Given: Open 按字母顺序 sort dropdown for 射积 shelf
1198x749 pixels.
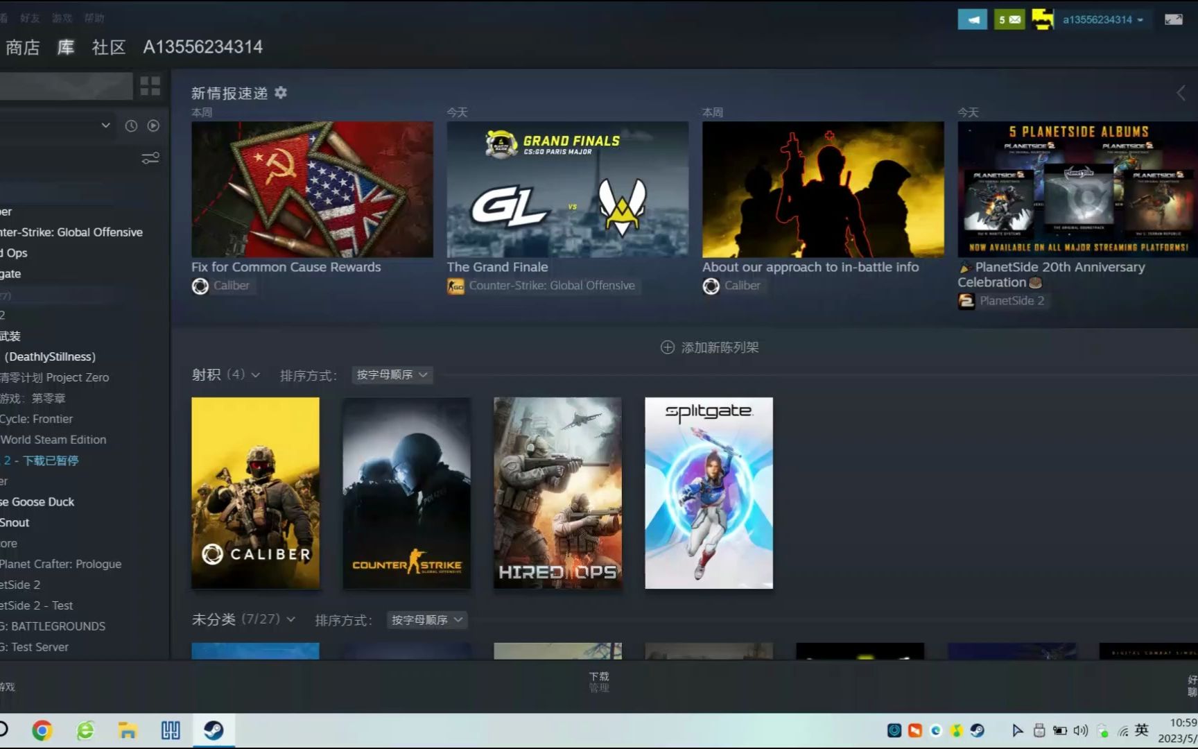Looking at the screenshot, I should pyautogui.click(x=392, y=374).
